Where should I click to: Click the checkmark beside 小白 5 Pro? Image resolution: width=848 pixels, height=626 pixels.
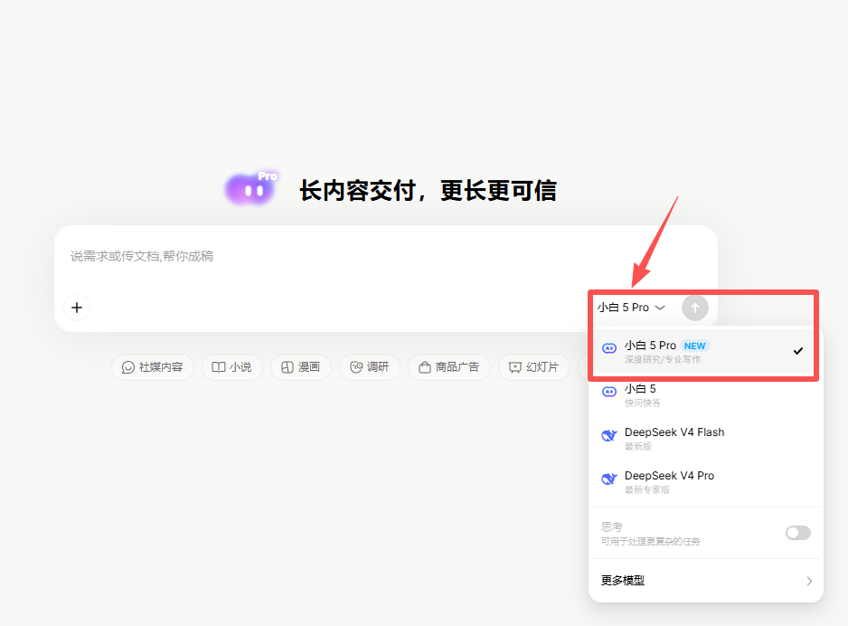[x=798, y=351]
